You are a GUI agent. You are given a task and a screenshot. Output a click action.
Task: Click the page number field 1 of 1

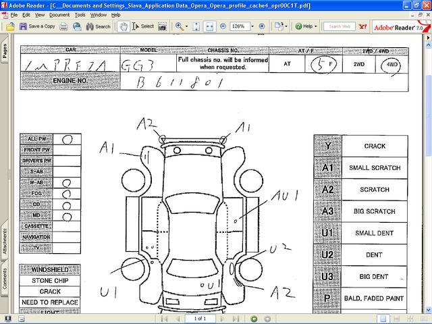tap(200, 319)
